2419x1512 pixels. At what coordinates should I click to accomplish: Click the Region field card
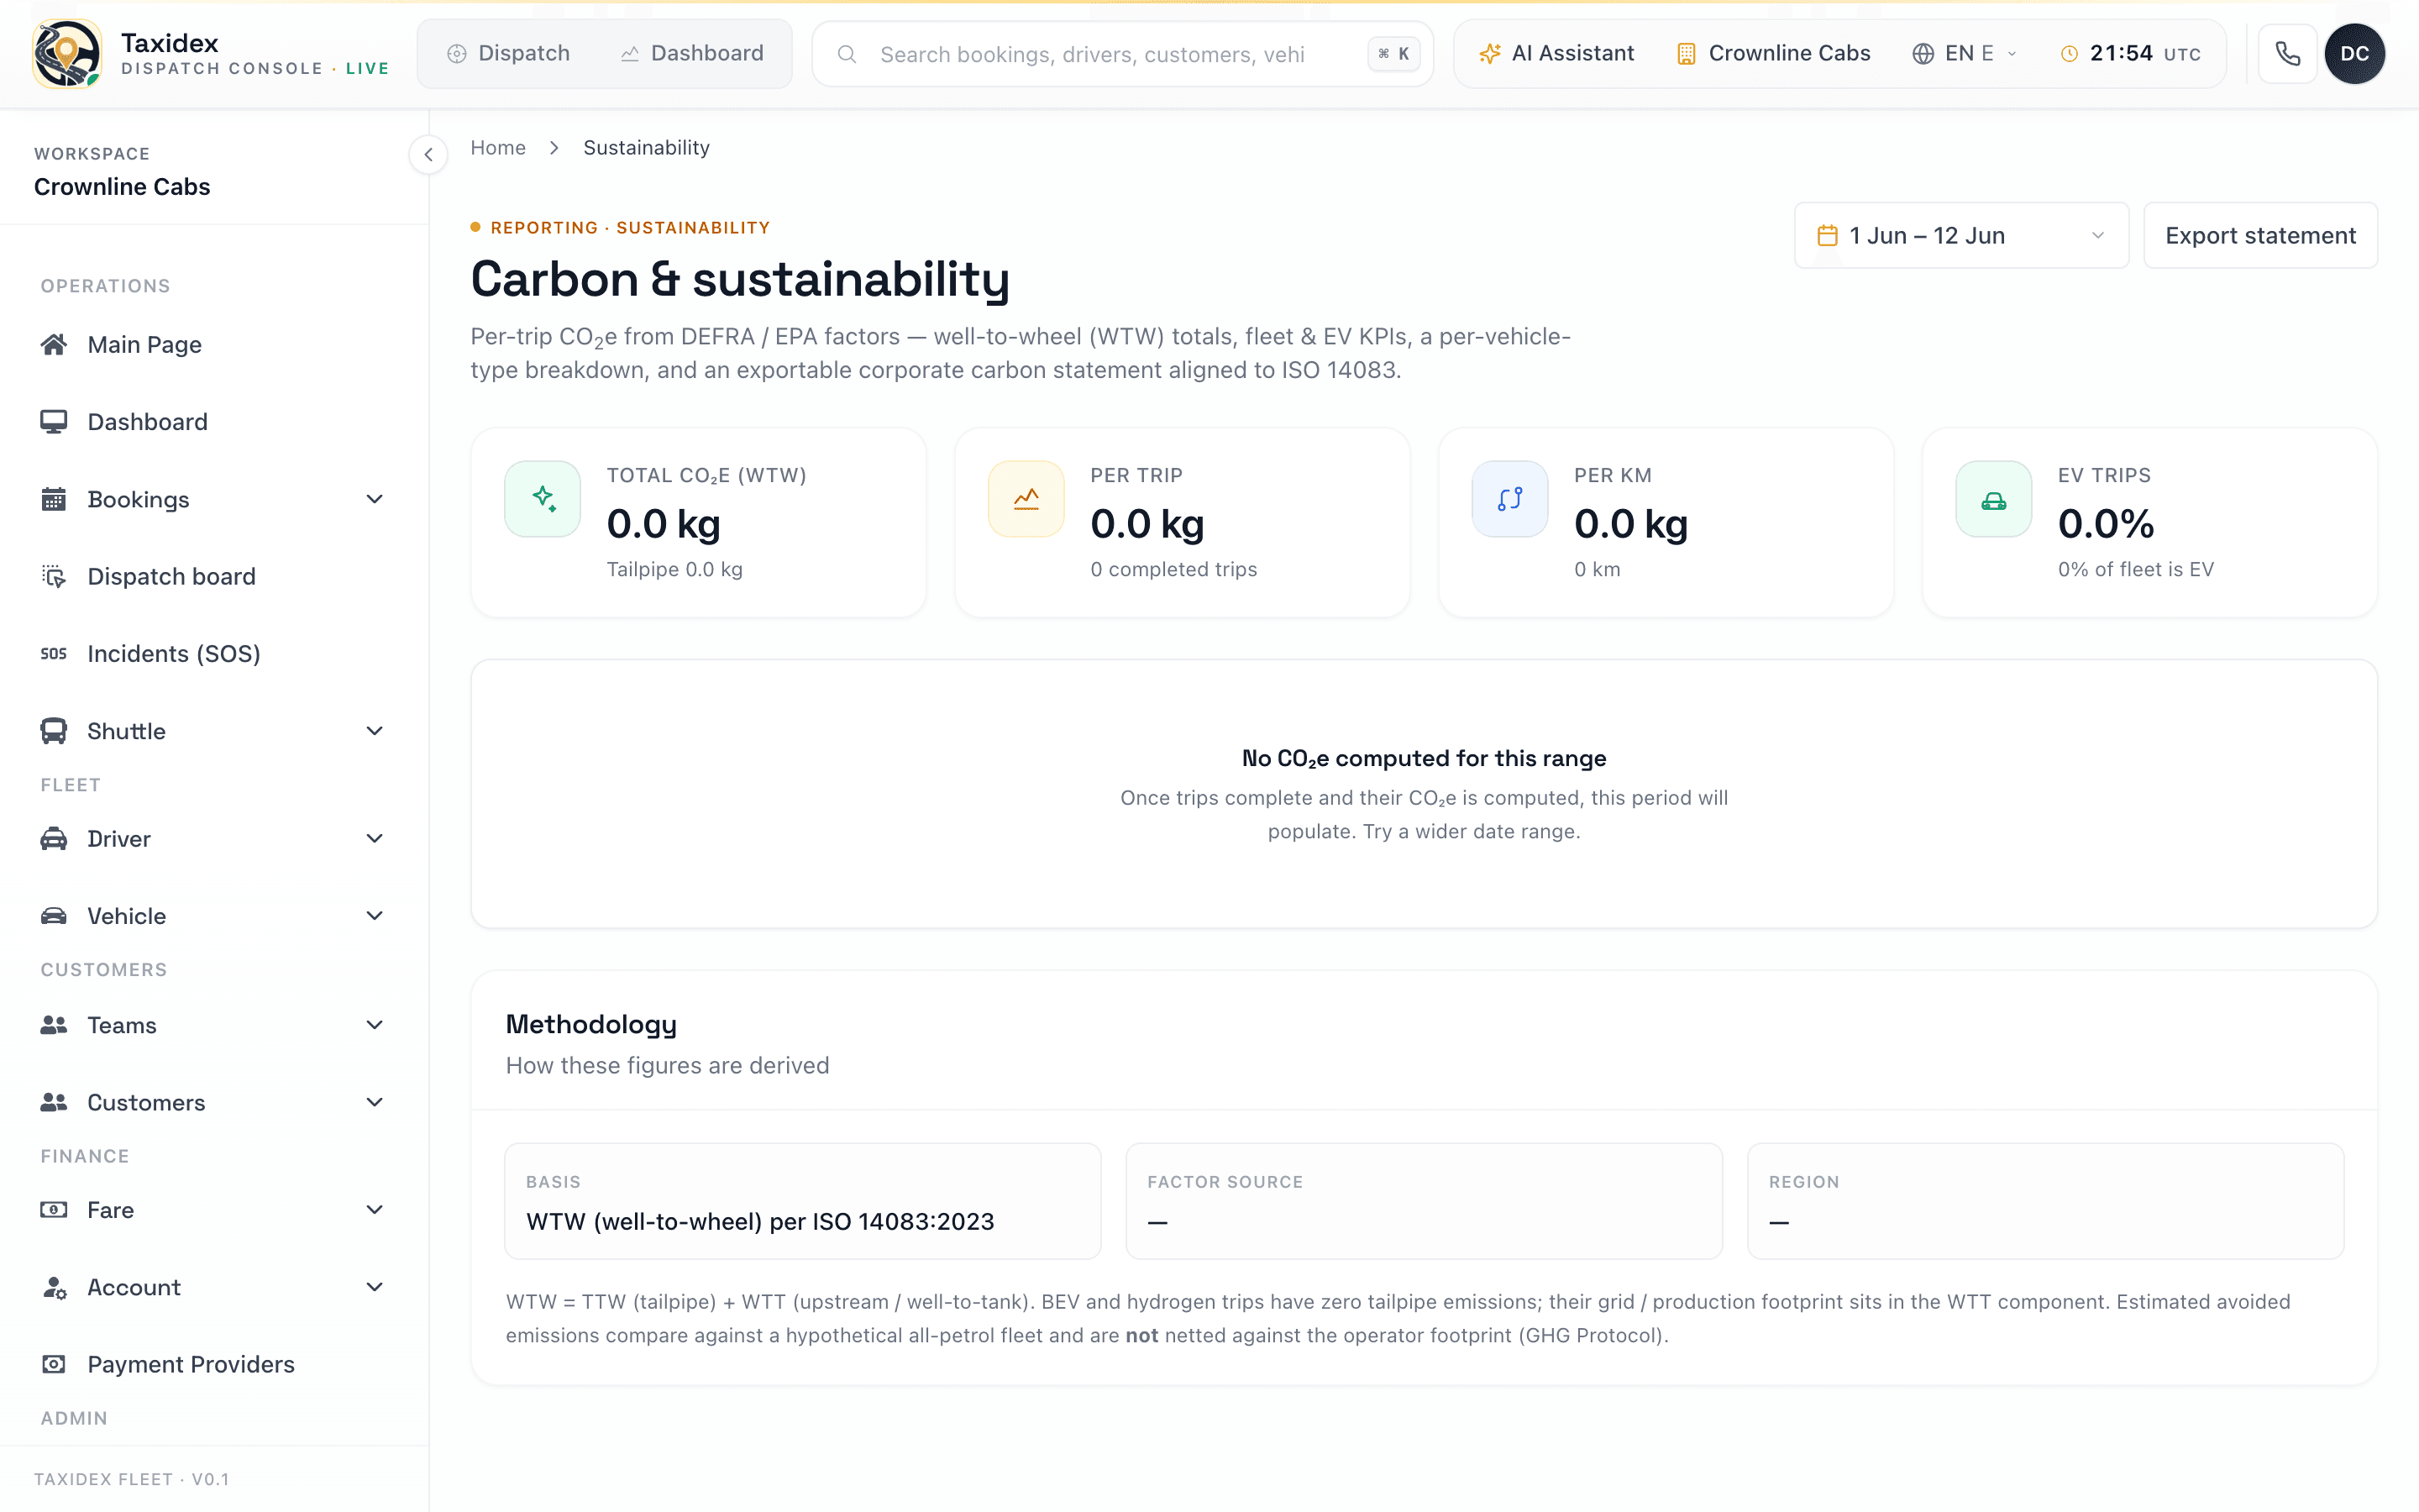coord(2045,1201)
